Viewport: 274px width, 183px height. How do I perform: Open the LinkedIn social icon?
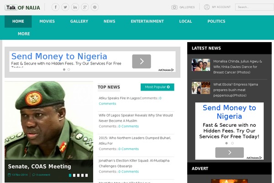[x=75, y=7]
